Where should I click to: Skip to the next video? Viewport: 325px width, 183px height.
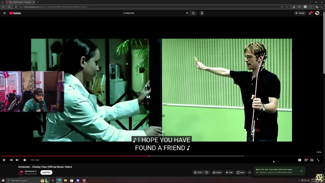(x=17, y=160)
